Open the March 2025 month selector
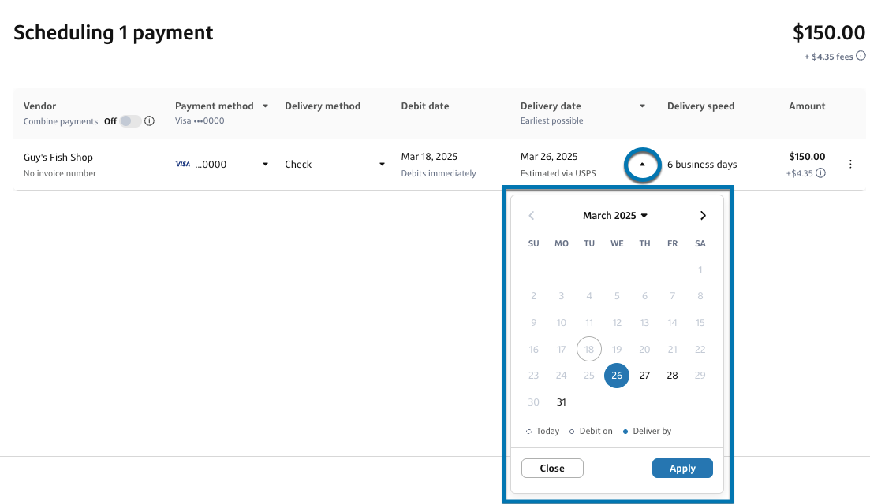 coord(615,216)
